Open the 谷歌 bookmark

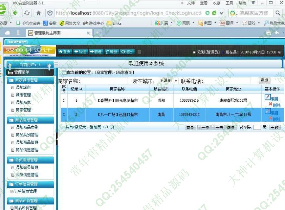(x=50, y=23)
